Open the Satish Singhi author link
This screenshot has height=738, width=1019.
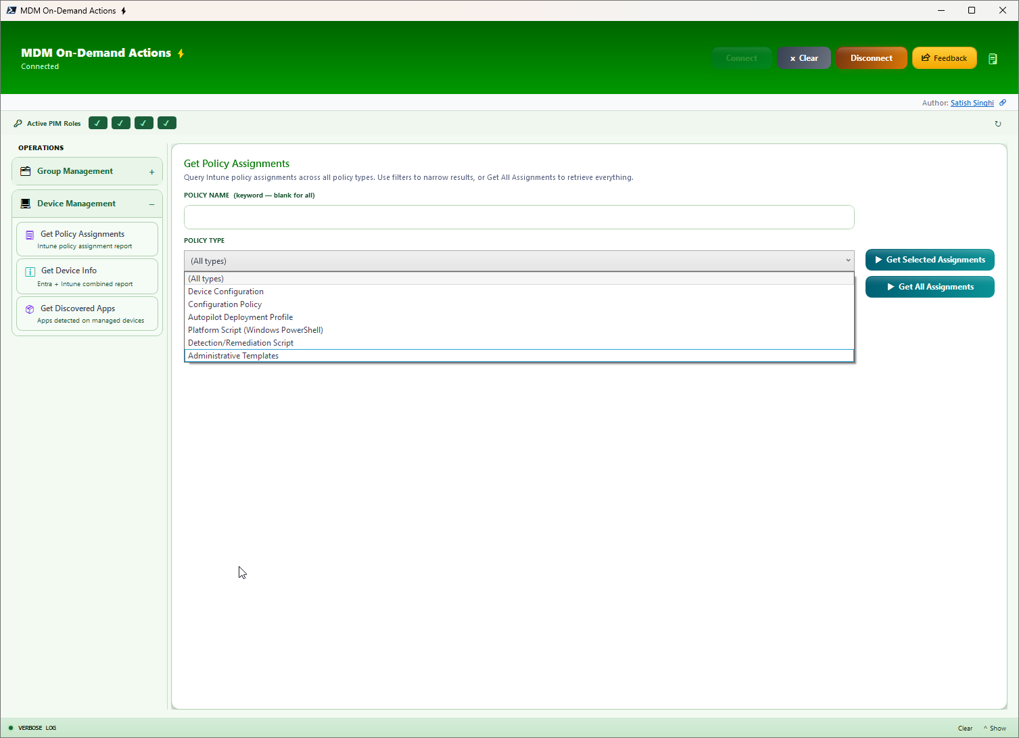pyautogui.click(x=972, y=102)
